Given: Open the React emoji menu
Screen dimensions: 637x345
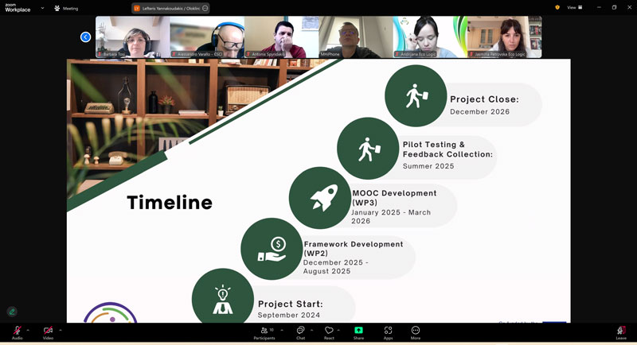Looking at the screenshot, I should 329,331.
